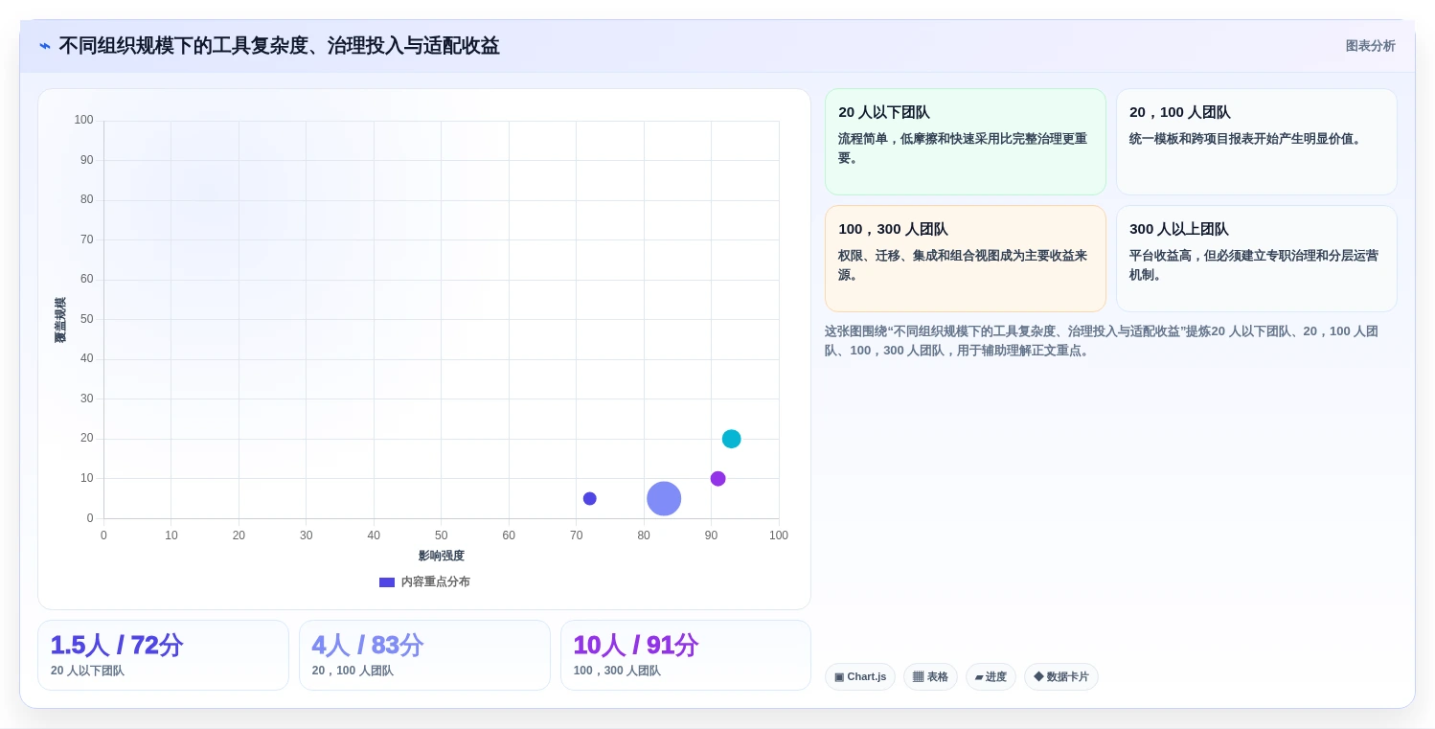The width and height of the screenshot is (1435, 729).
Task: Open the 300 人以上团队 card
Action: point(1256,259)
